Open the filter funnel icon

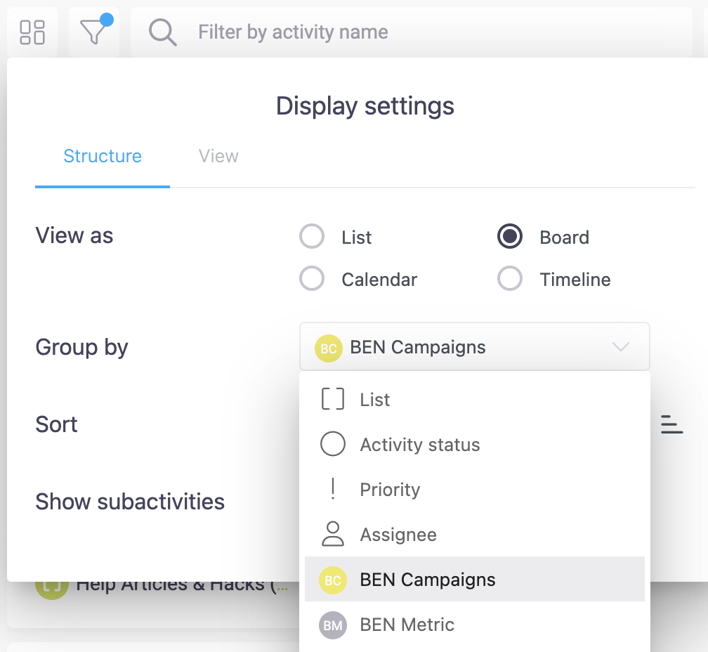coord(94,32)
